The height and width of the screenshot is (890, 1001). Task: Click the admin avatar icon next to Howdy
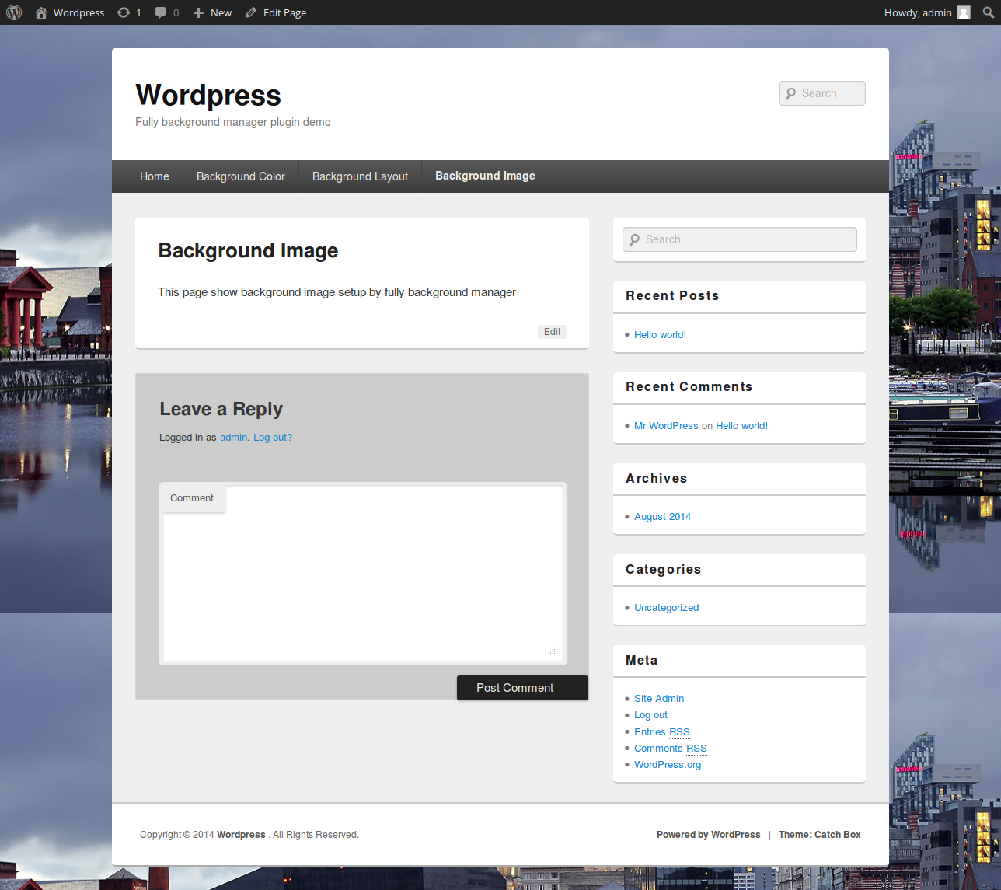[x=964, y=12]
